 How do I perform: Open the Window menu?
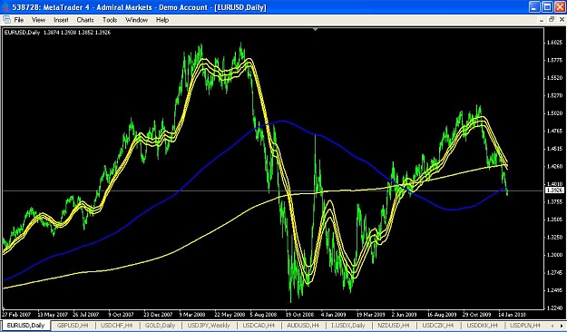[x=136, y=20]
